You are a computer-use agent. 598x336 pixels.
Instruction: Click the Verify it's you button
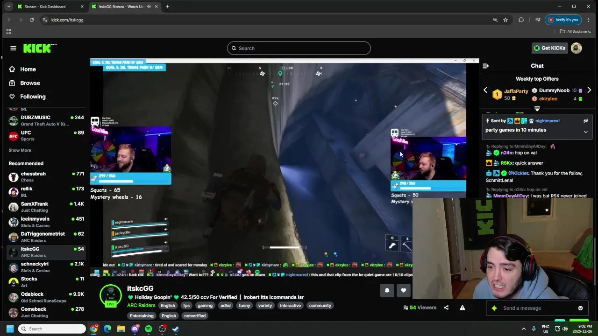click(x=563, y=20)
